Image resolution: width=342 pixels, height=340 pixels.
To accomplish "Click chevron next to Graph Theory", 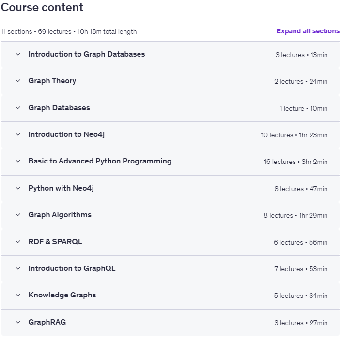I will point(18,81).
